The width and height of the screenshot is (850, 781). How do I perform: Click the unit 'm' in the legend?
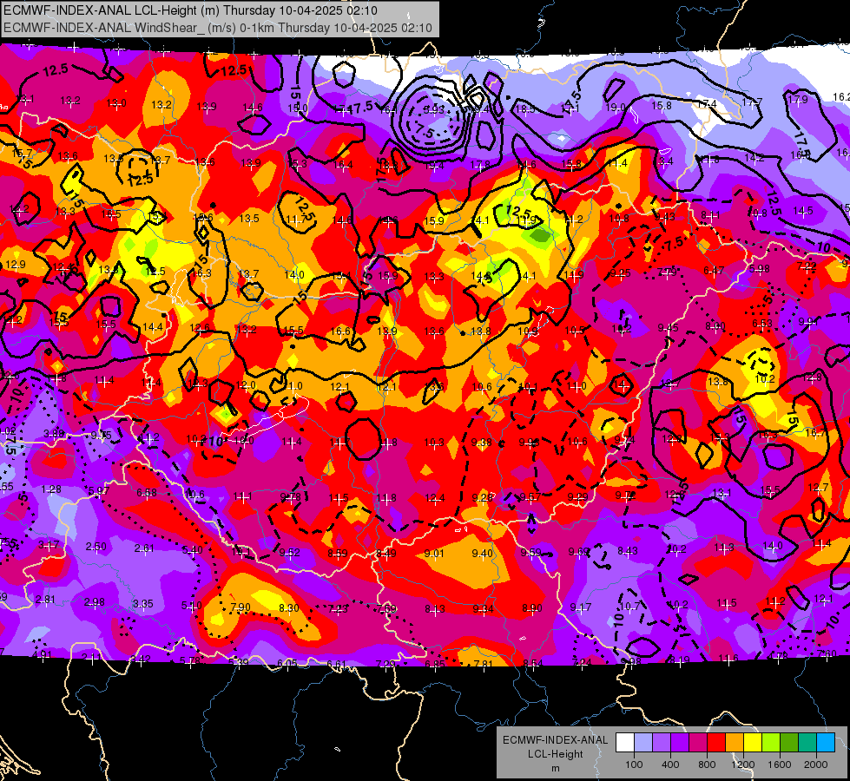point(555,768)
